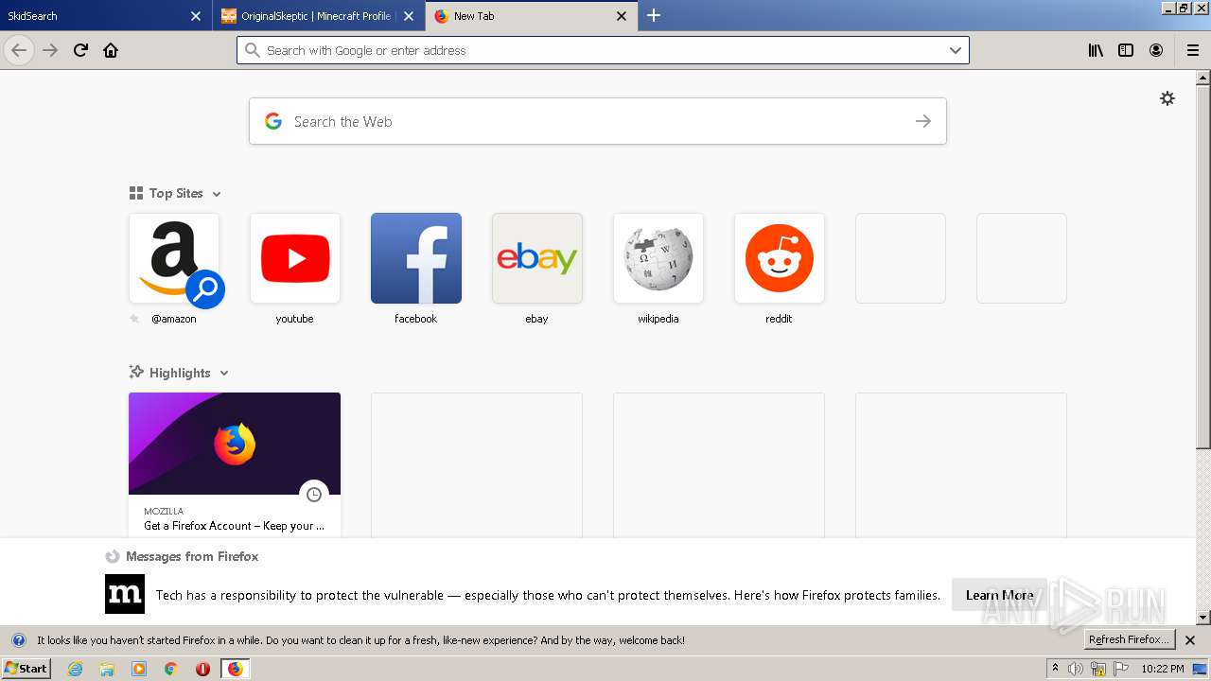The image size is (1211, 681).
Task: Show hidden system tray icons
Action: [1055, 669]
